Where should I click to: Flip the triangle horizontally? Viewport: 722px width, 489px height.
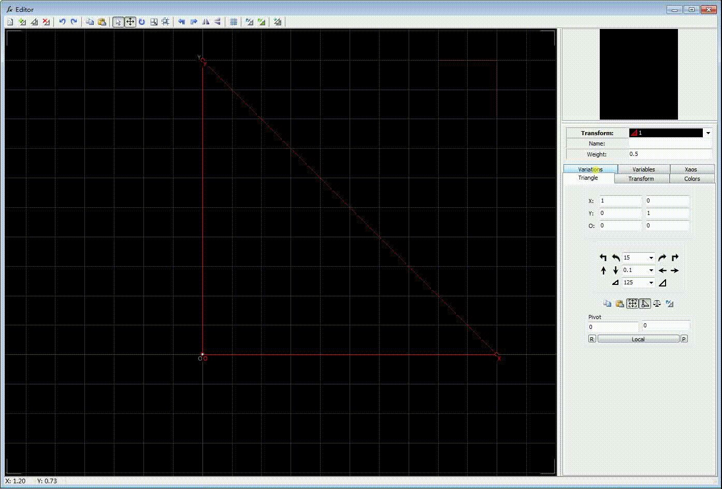pos(206,22)
